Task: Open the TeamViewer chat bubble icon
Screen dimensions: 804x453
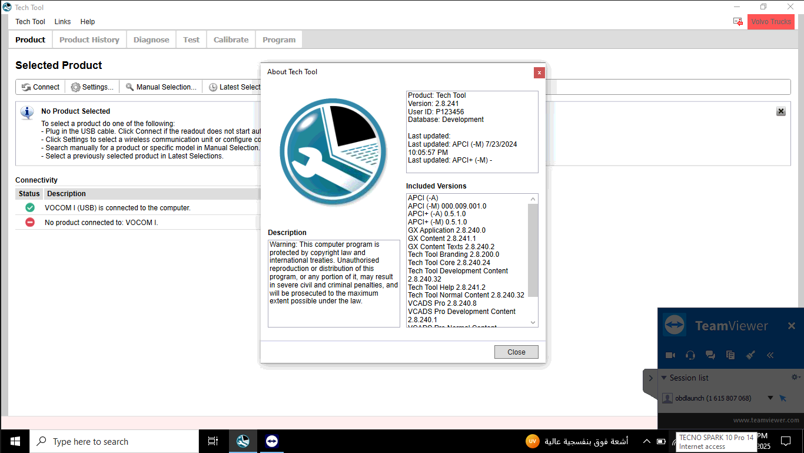Action: tap(710, 355)
